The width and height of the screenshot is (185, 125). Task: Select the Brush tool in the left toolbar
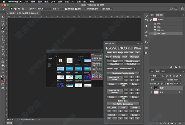(x=2, y=36)
